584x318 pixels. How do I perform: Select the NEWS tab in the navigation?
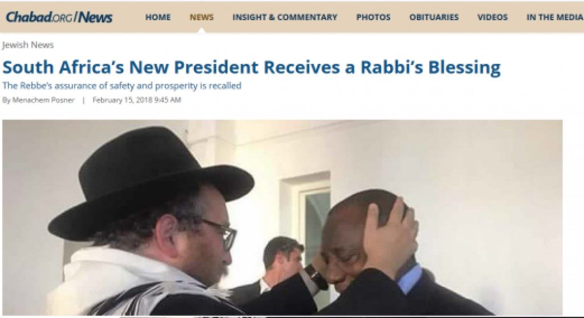pyautogui.click(x=201, y=17)
